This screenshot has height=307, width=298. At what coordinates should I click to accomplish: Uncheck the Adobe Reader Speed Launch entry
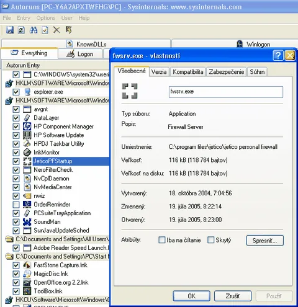click(x=16, y=247)
